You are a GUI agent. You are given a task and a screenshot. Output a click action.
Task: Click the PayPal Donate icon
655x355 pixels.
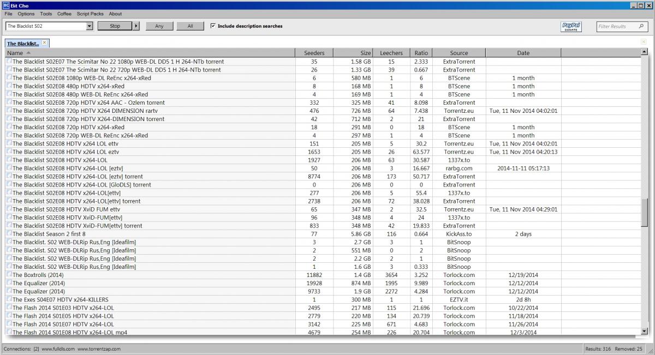571,27
